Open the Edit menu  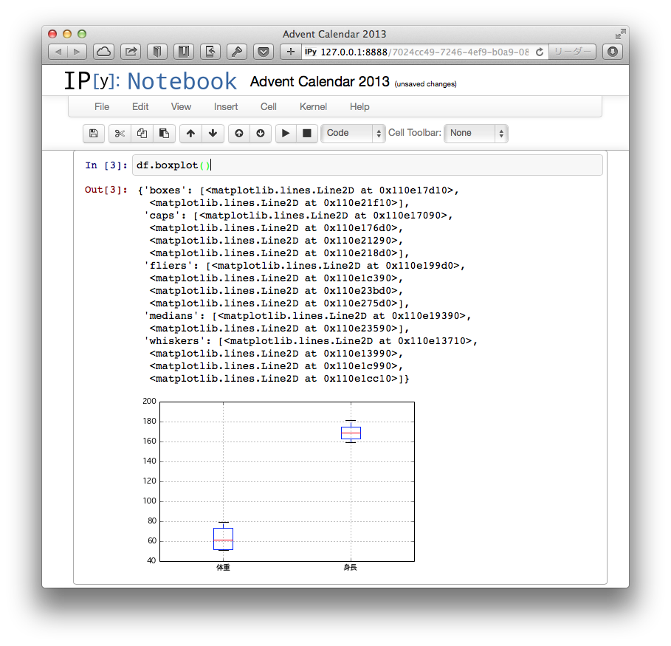coord(140,106)
